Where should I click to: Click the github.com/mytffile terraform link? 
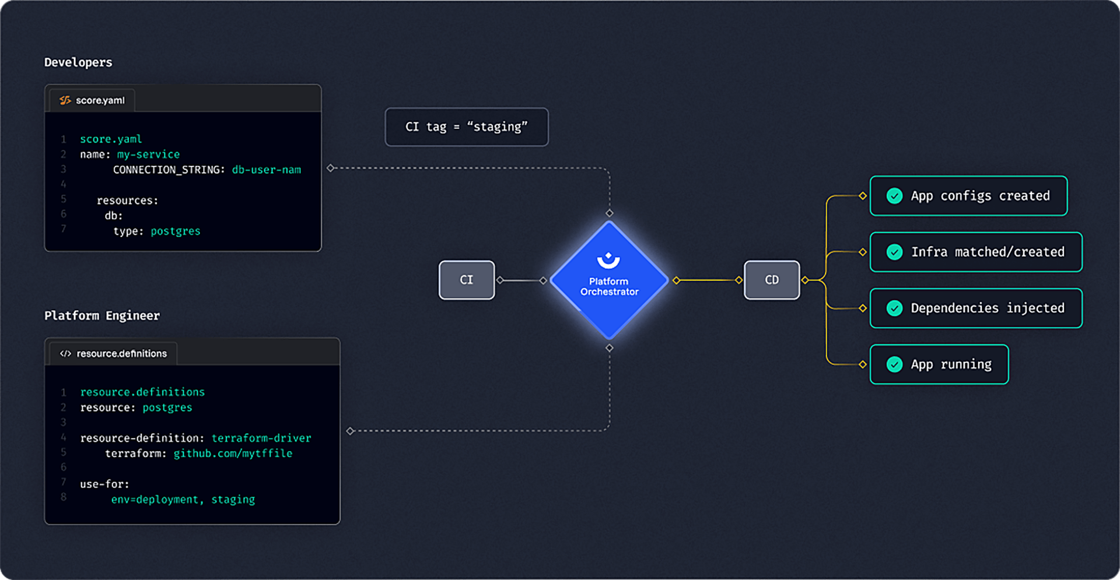(x=233, y=453)
